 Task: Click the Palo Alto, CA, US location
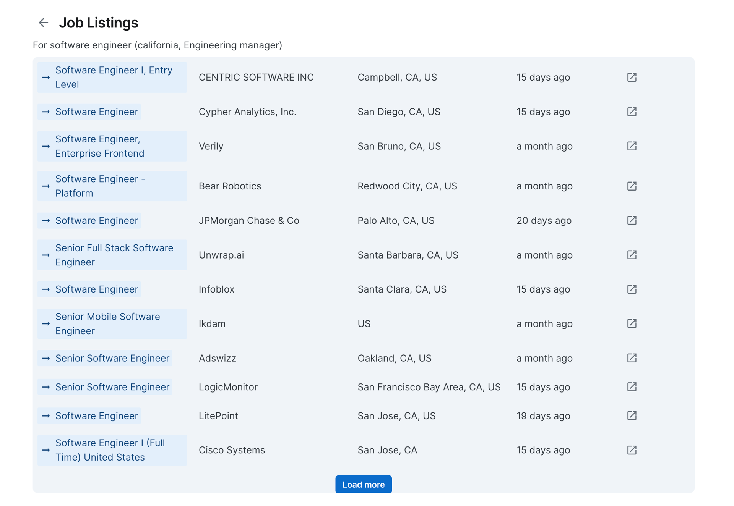[396, 220]
